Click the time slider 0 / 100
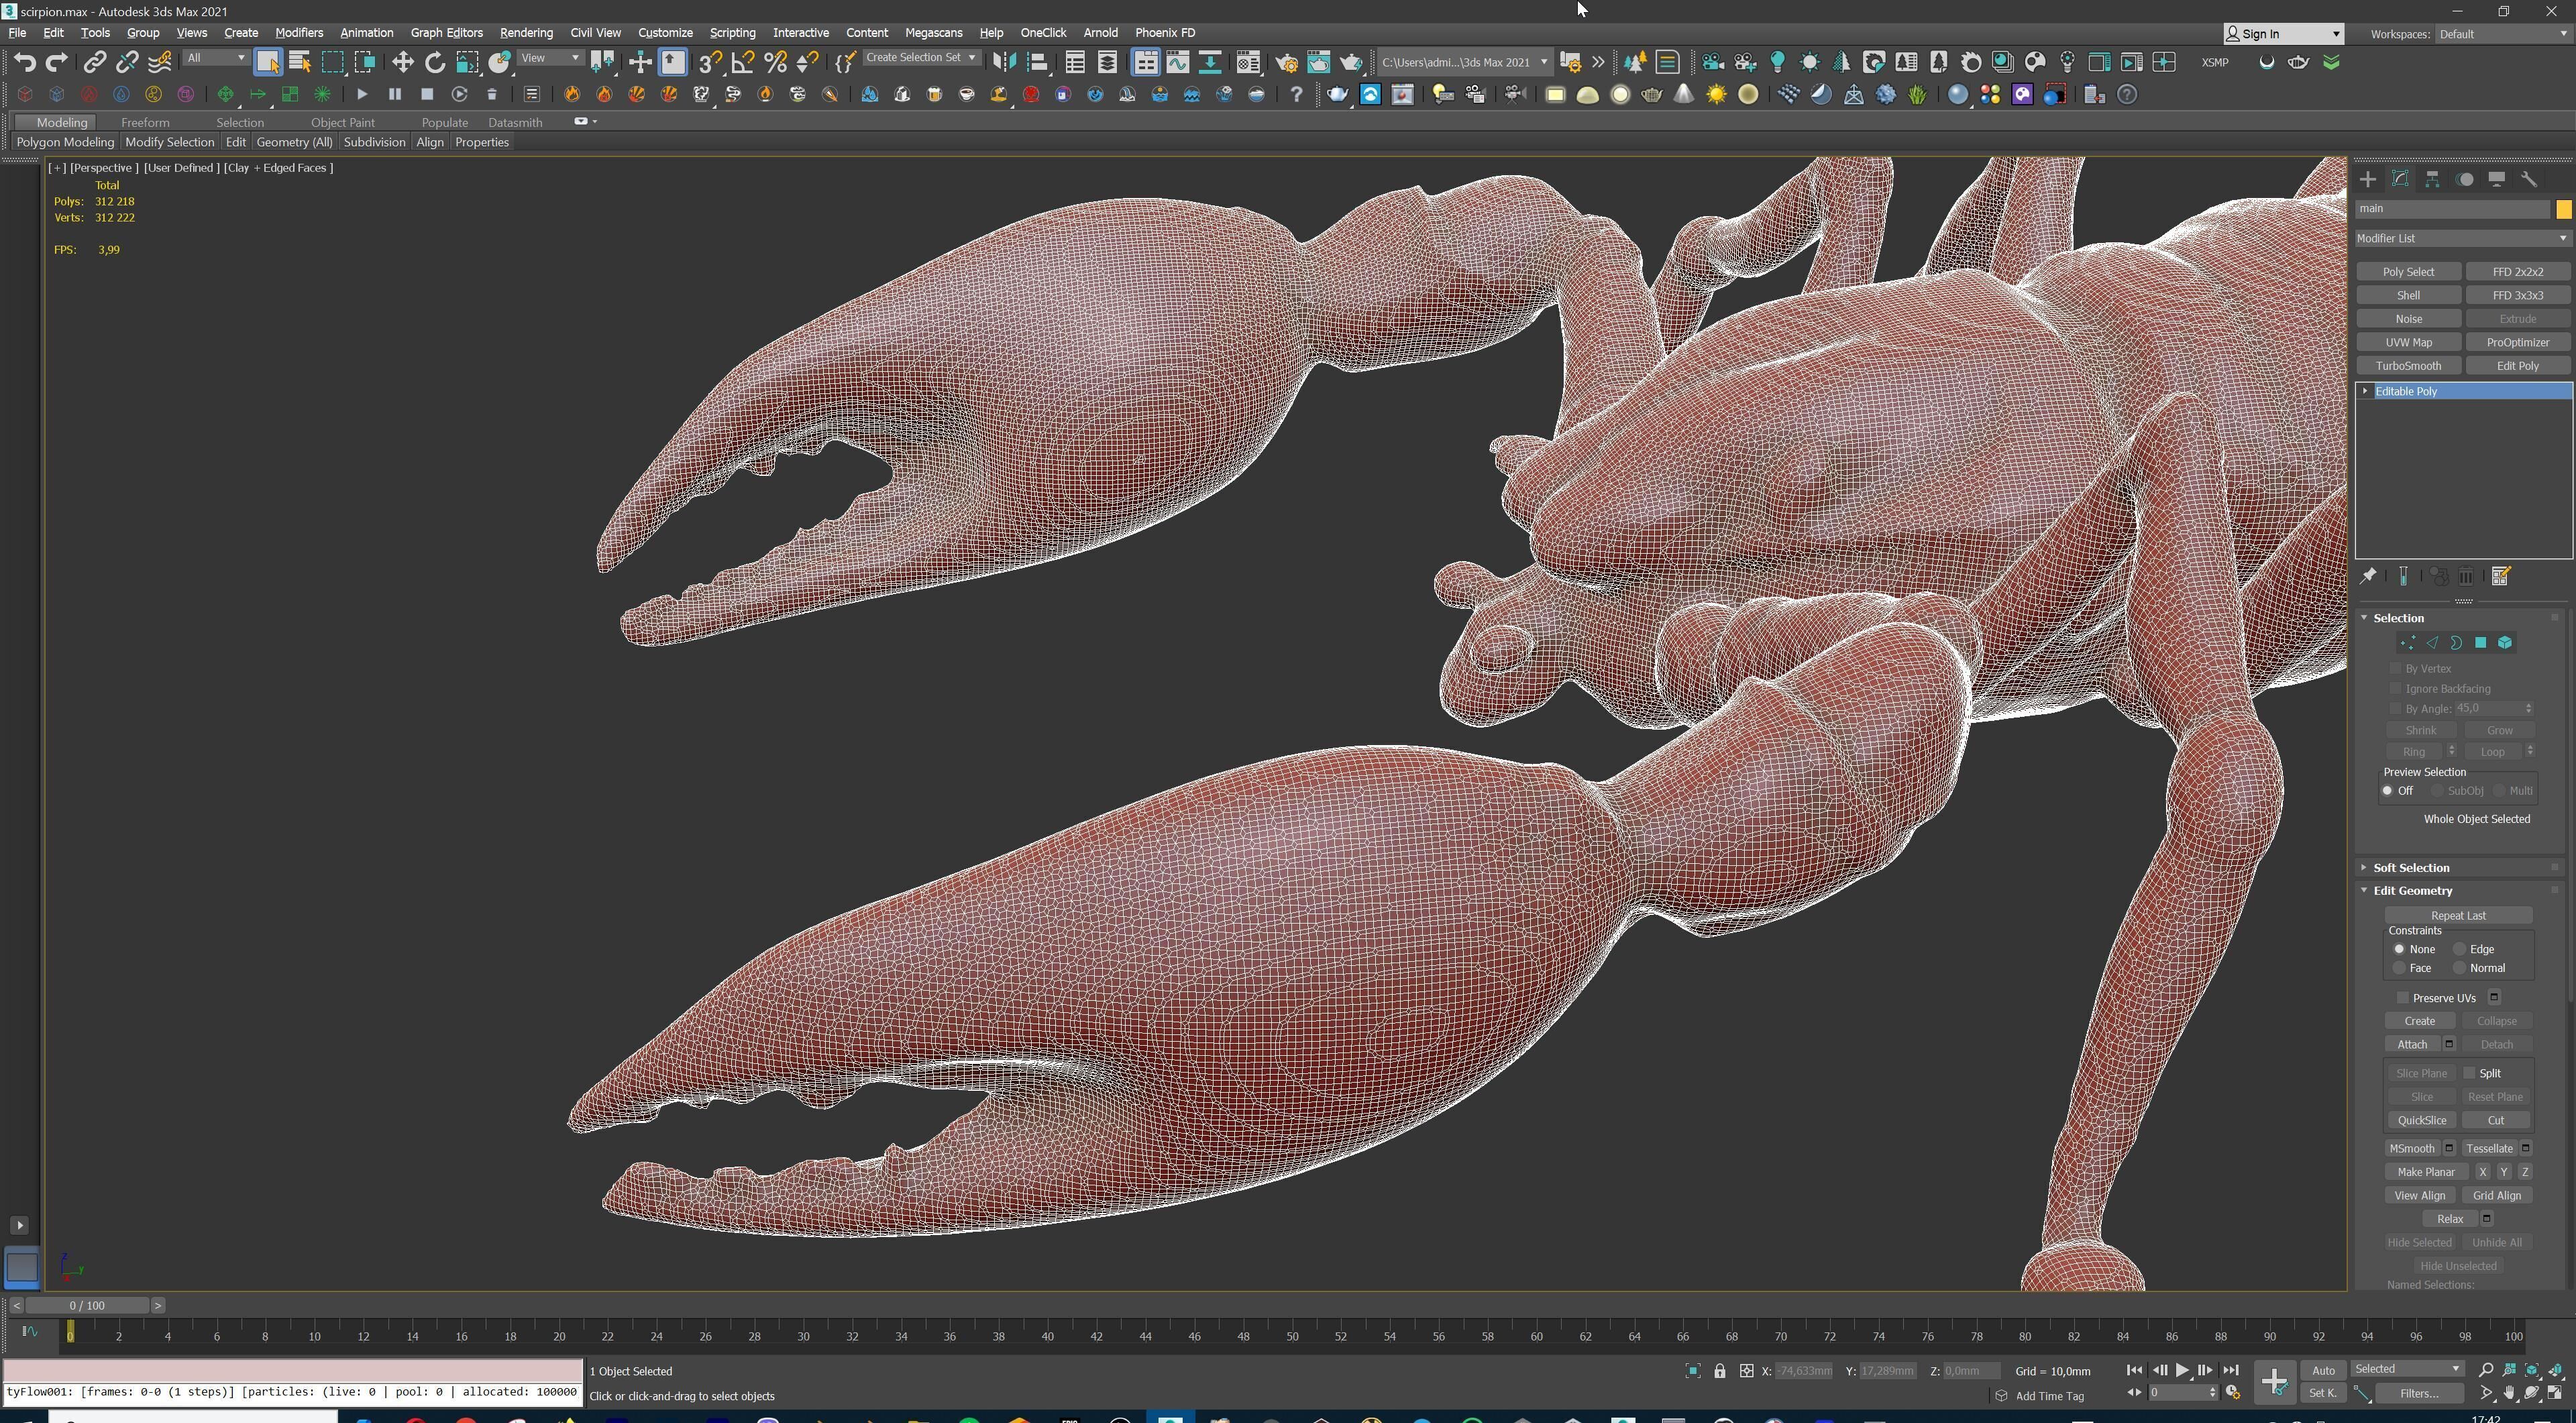Screen dimensions: 2576x1423 (87, 1306)
